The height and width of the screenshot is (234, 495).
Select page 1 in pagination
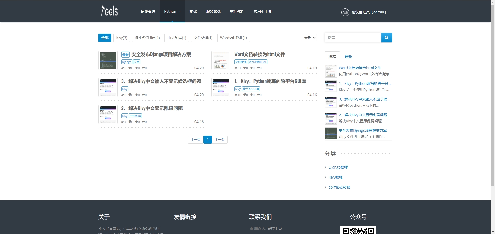tap(208, 139)
